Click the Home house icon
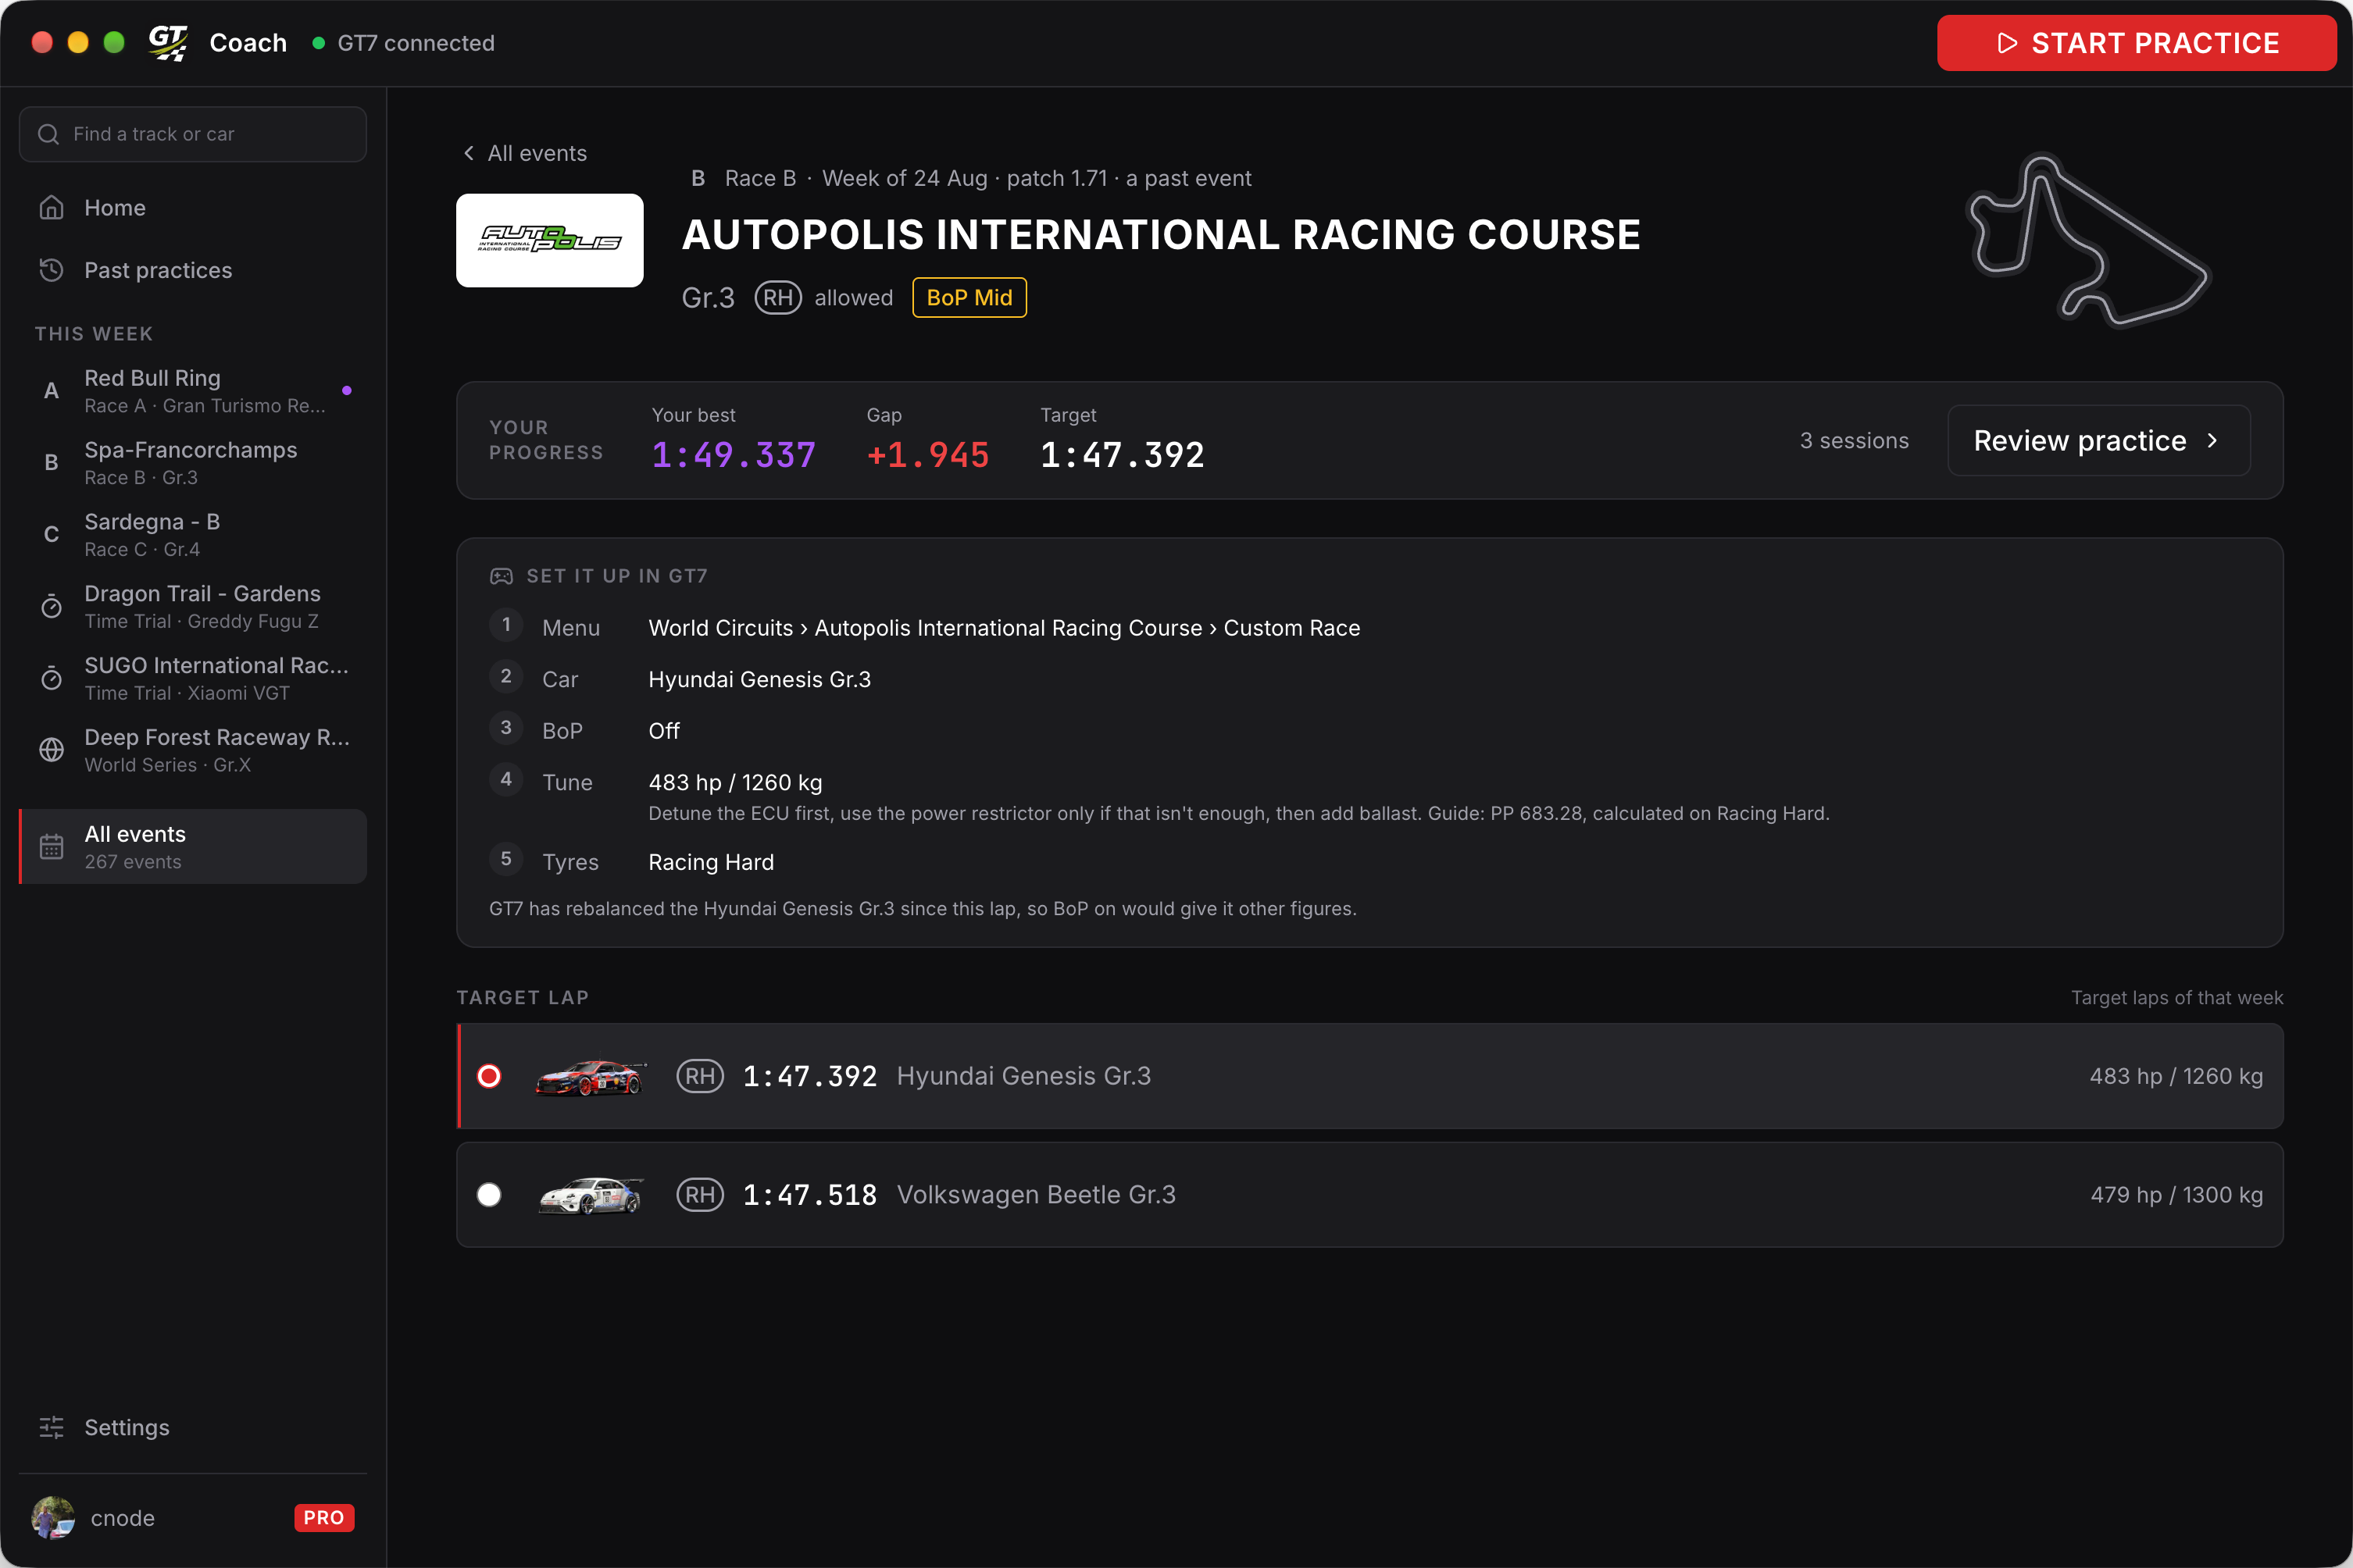 coord(51,208)
